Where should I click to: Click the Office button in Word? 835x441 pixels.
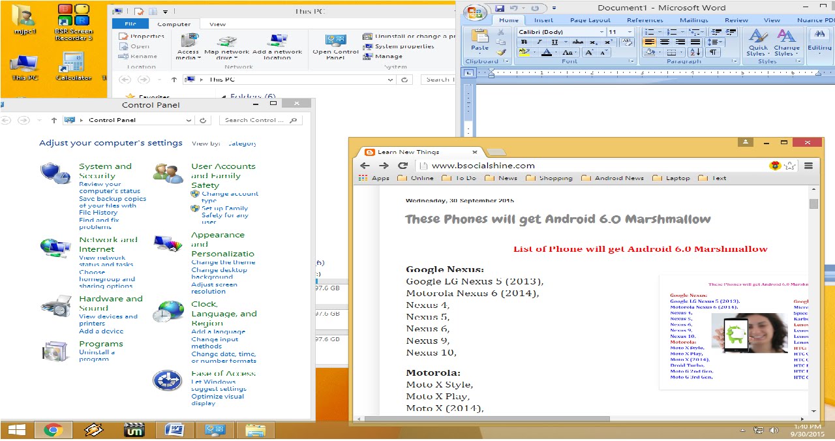[476, 12]
